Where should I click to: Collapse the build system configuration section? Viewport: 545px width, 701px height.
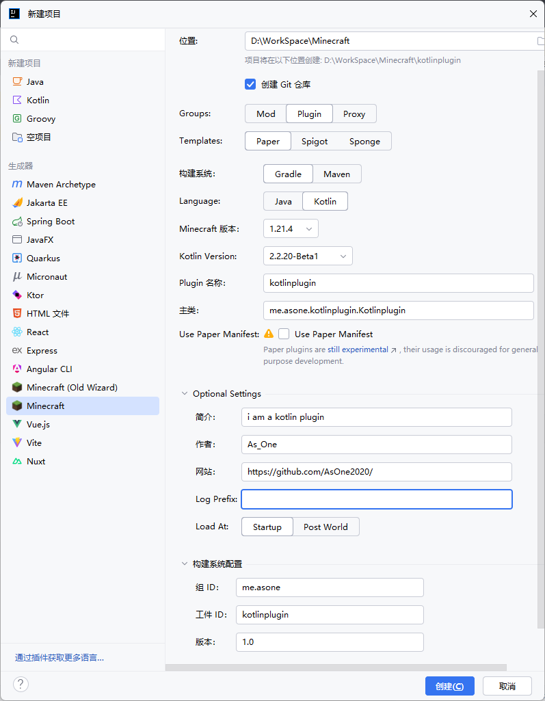click(184, 564)
